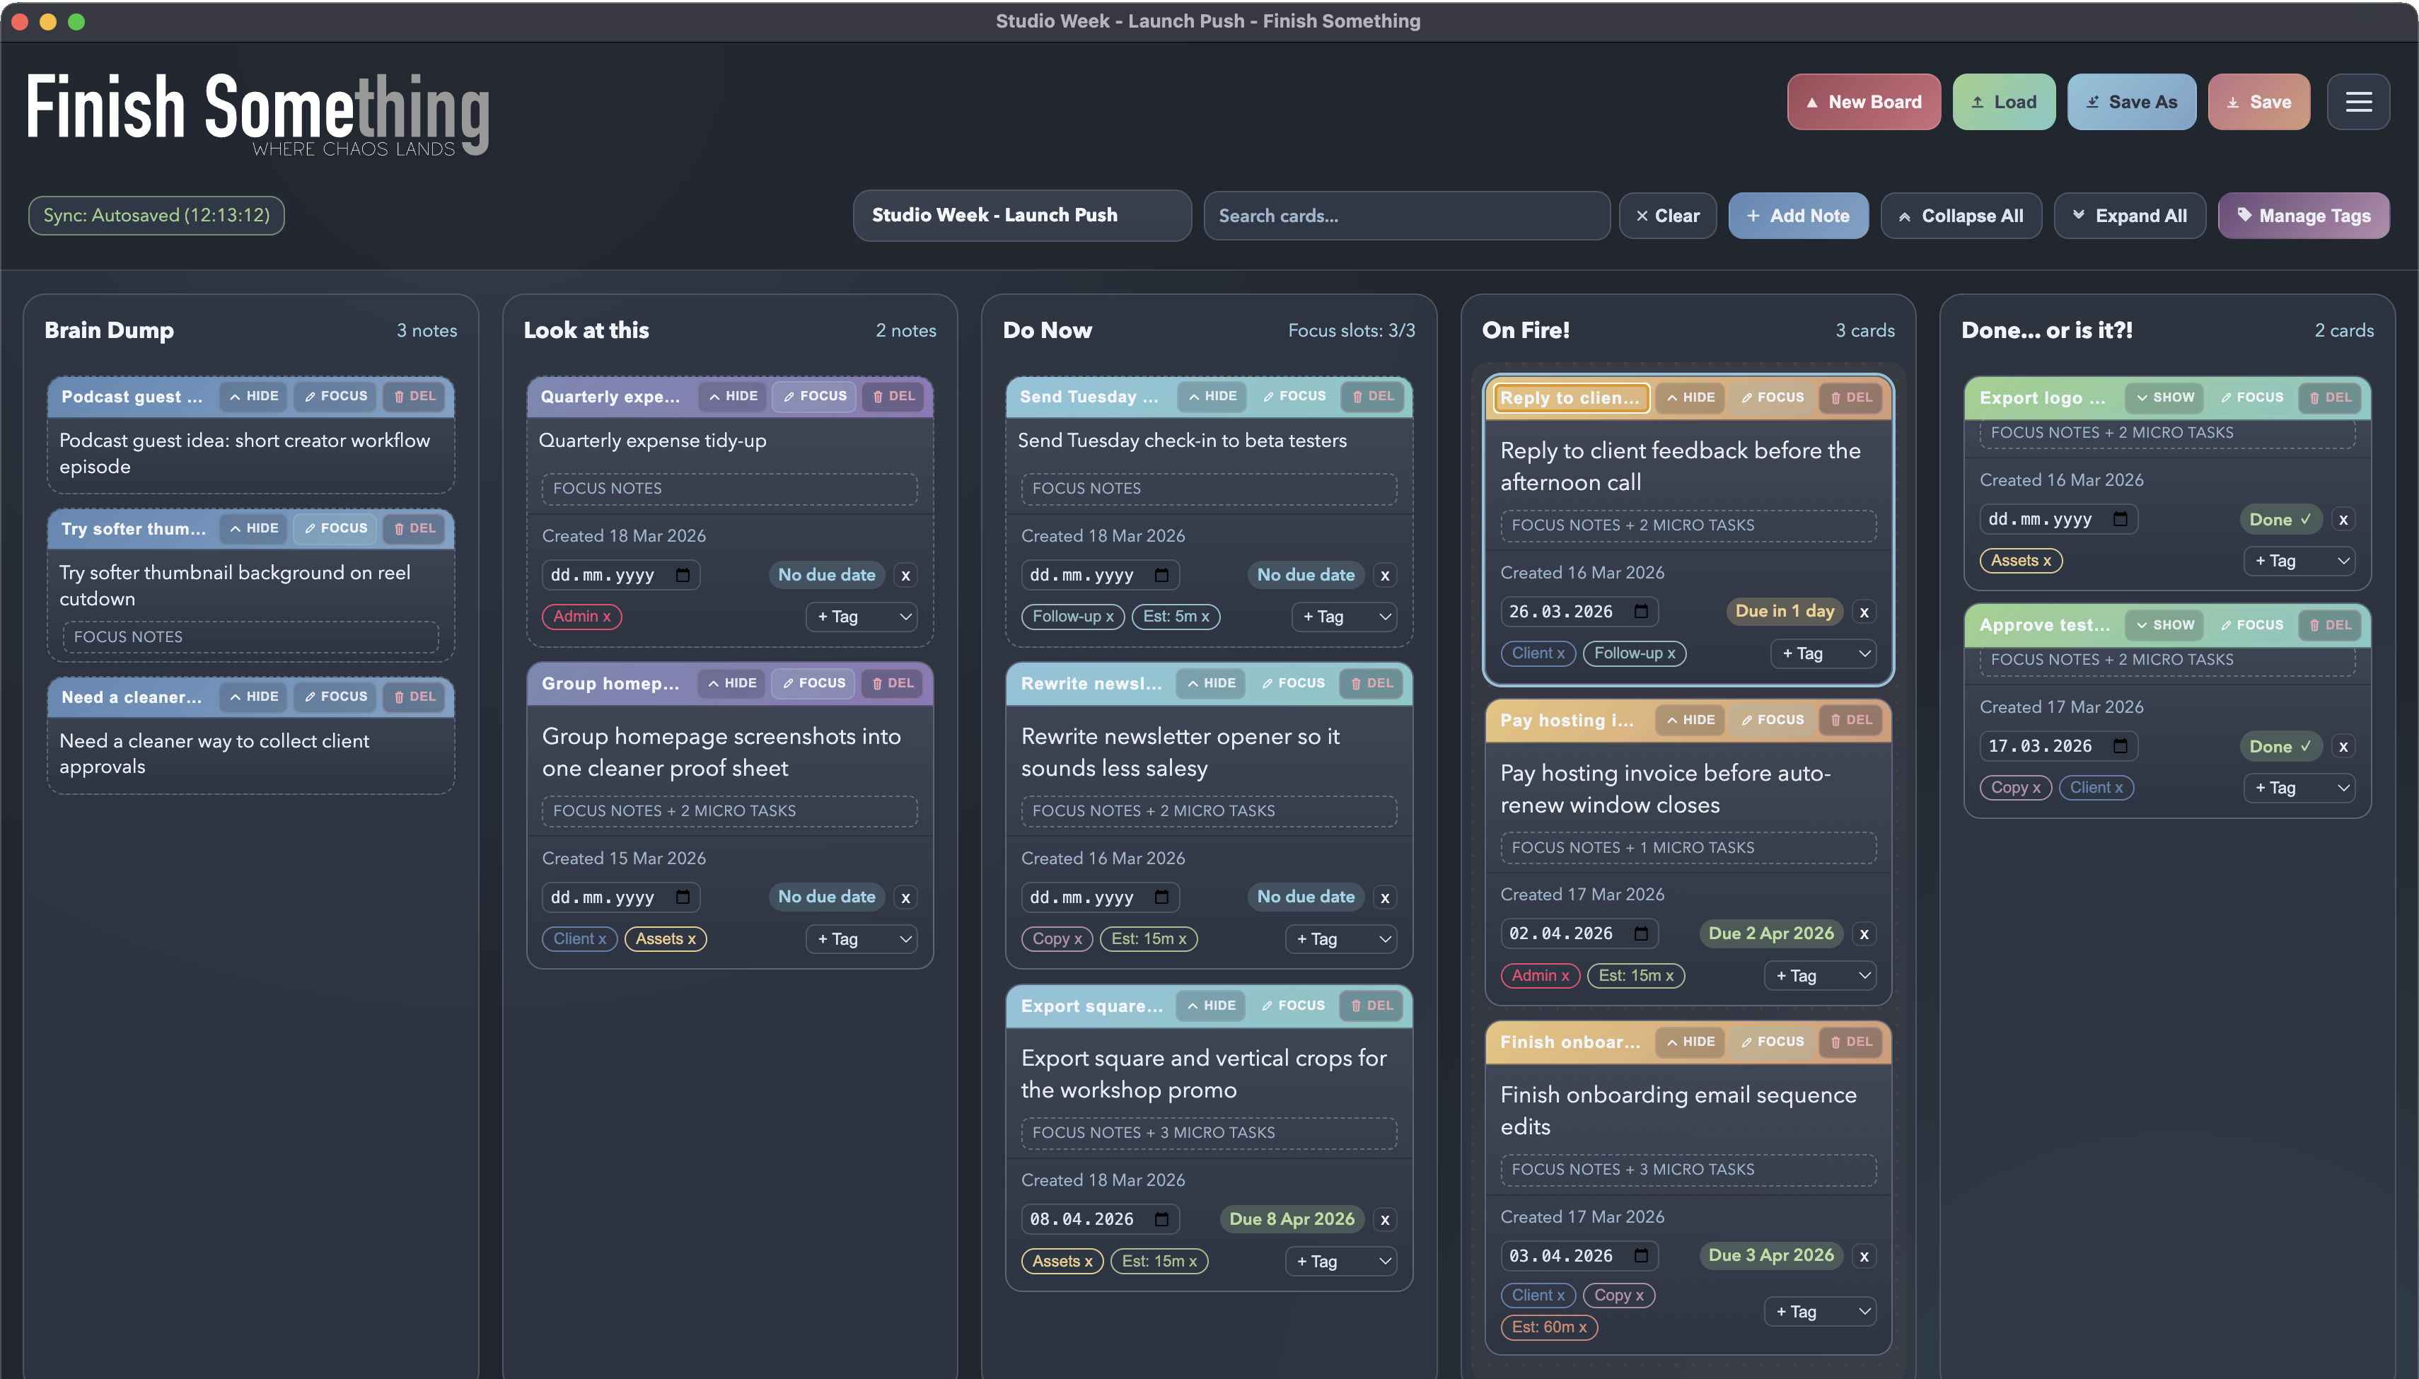Open +Tag dropdown on Reply to client card
The width and height of the screenshot is (2419, 1379).
point(1824,653)
